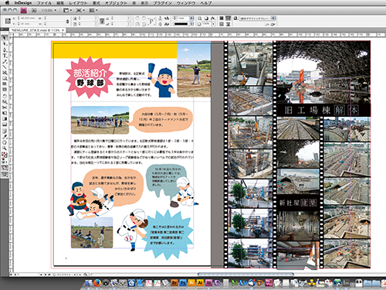
Task: Open the View Options dropdown
Action: pos(67,10)
